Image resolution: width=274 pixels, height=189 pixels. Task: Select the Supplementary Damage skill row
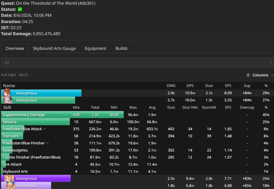[x=137, y=115]
